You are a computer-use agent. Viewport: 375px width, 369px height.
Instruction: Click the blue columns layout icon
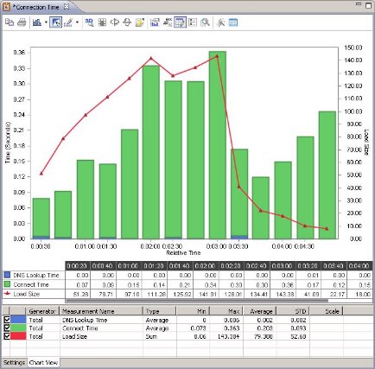point(233,22)
